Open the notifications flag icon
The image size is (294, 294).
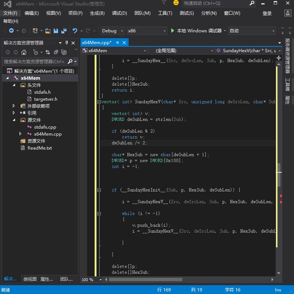pyautogui.click(x=164, y=3)
